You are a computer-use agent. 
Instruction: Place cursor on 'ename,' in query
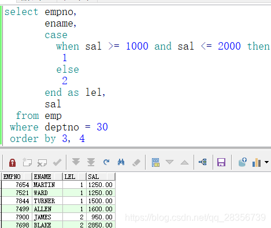pyautogui.click(x=61, y=24)
